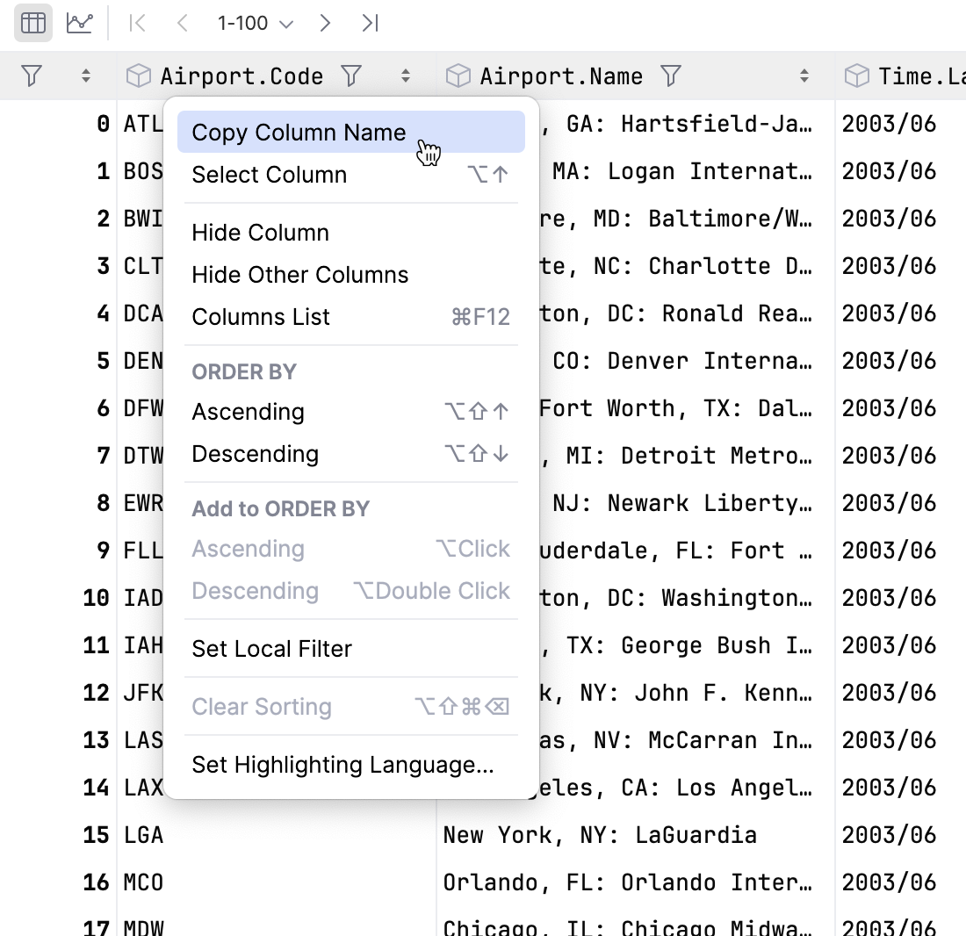Click the Airport.Name header label
The image size is (966, 936).
[x=561, y=76]
